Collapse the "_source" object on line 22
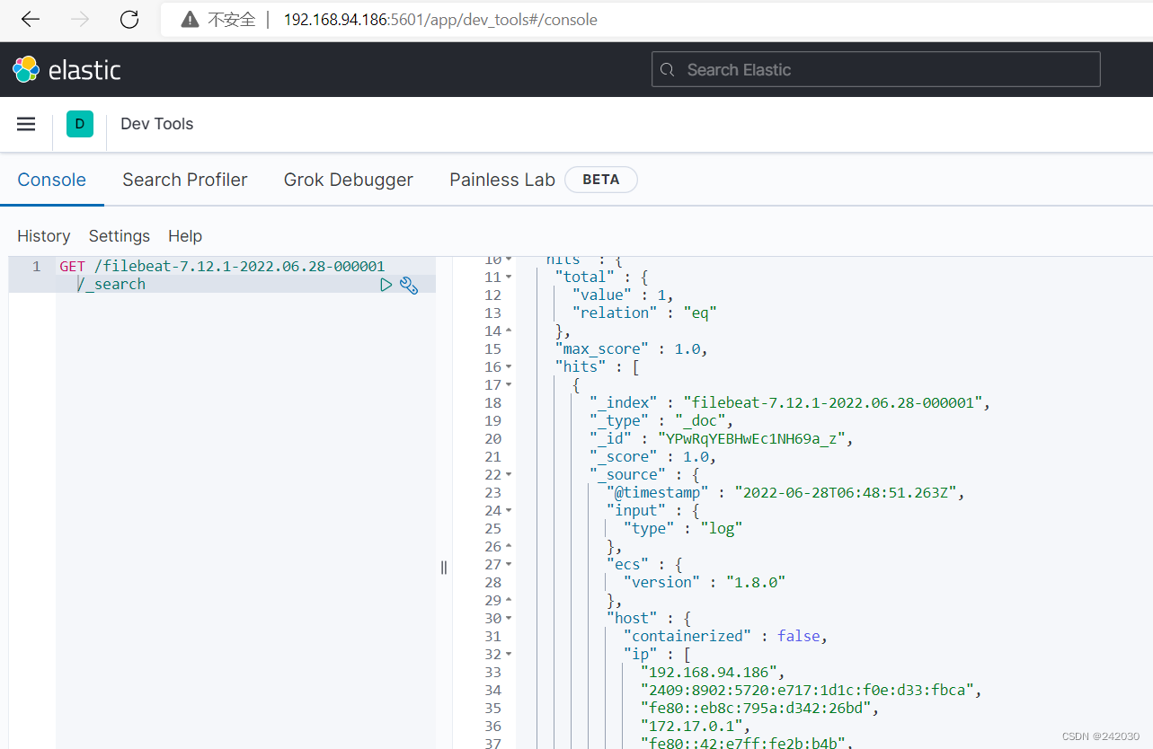This screenshot has height=749, width=1153. click(509, 474)
